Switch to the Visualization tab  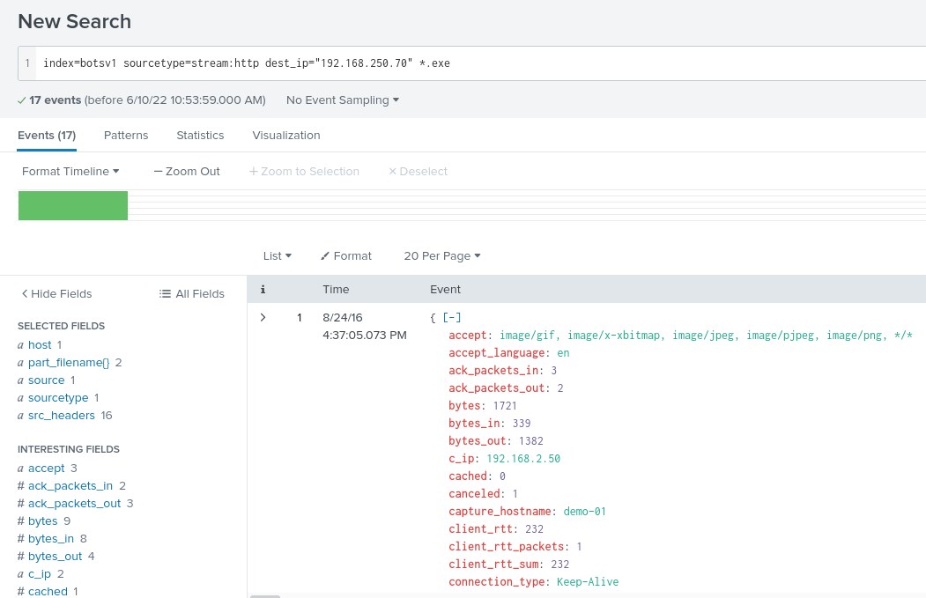point(285,135)
